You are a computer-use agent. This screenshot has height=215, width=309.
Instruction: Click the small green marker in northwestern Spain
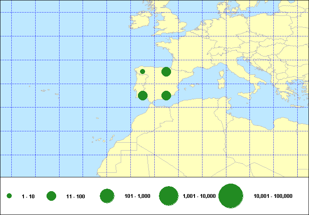tap(143, 72)
